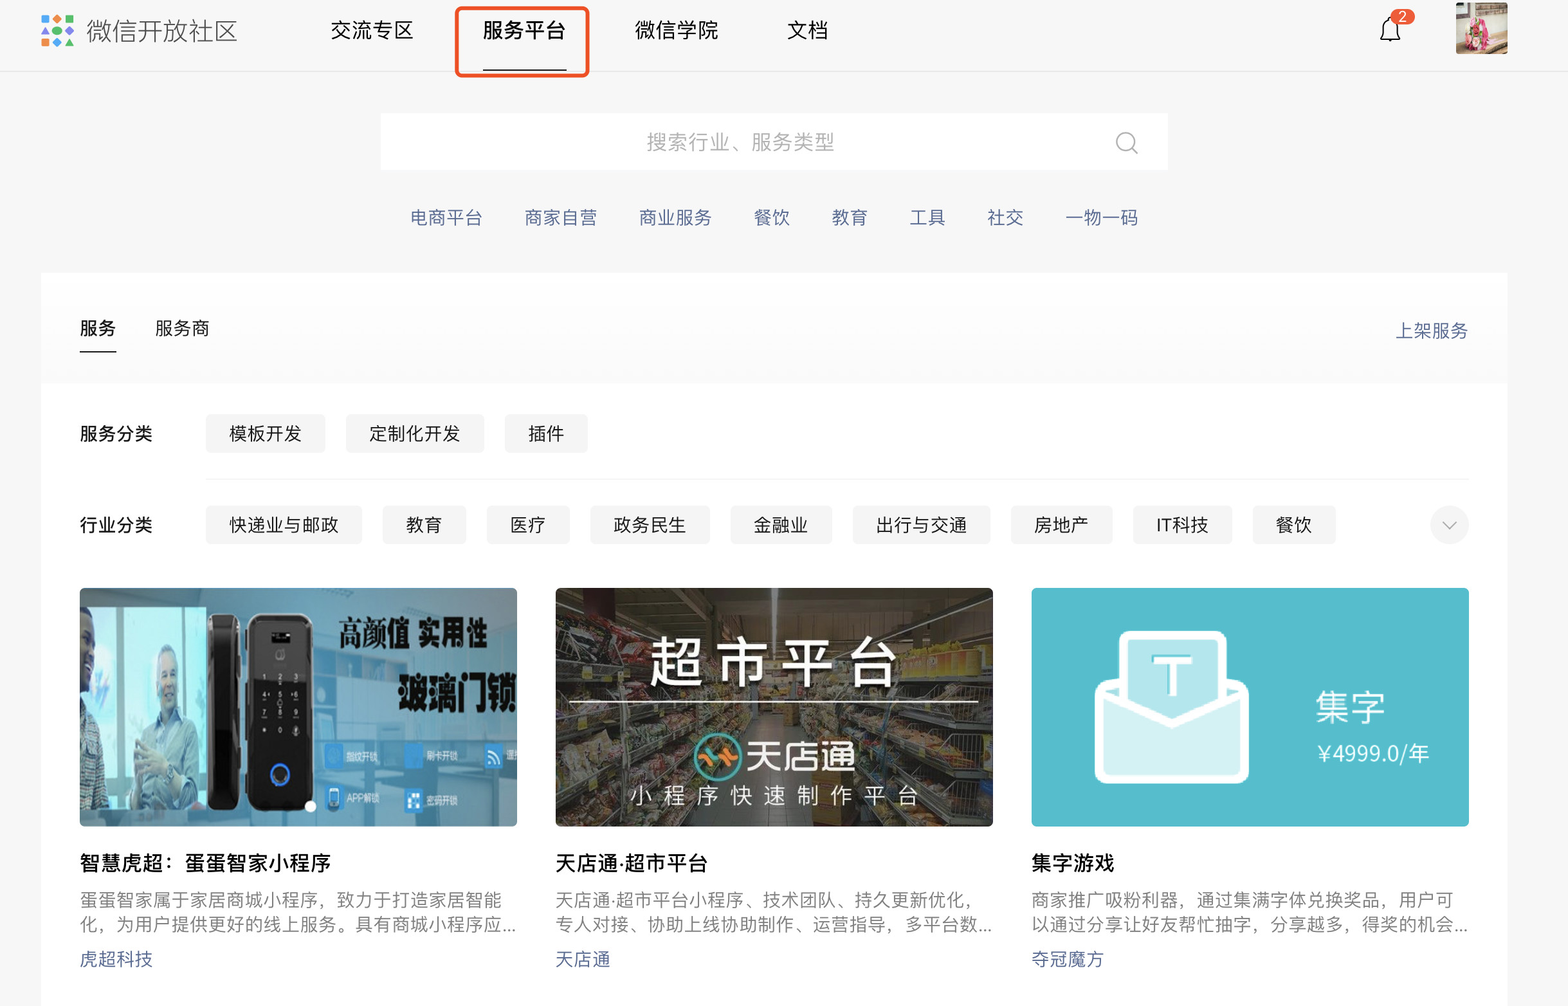The height and width of the screenshot is (1006, 1568).
Task: Click the WeChat Open Community logo
Action: click(139, 31)
